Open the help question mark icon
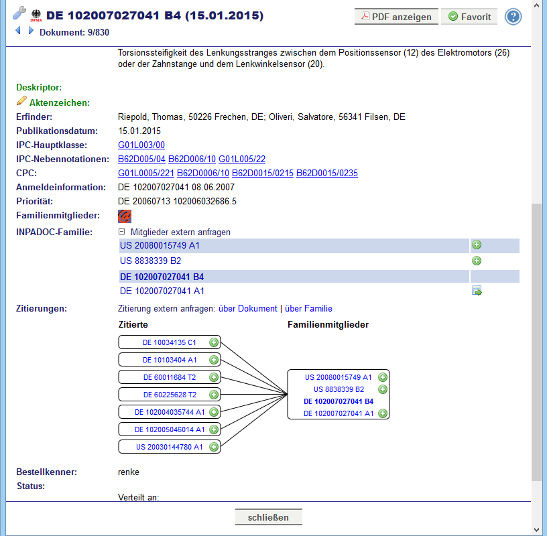The image size is (547, 536). point(513,17)
